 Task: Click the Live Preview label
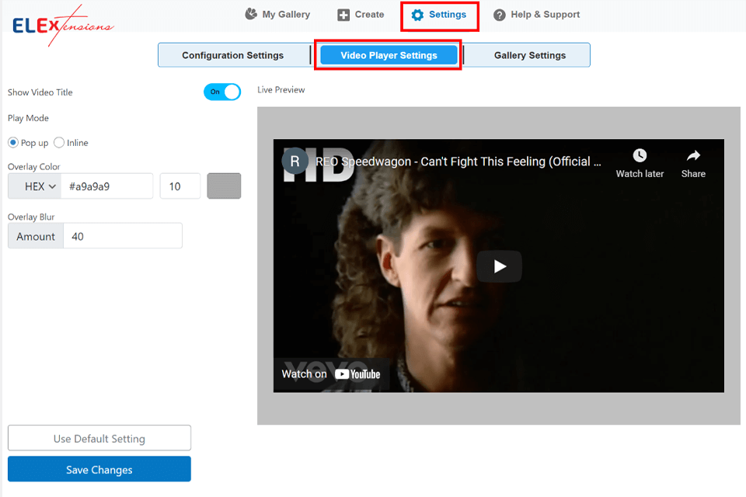[281, 90]
